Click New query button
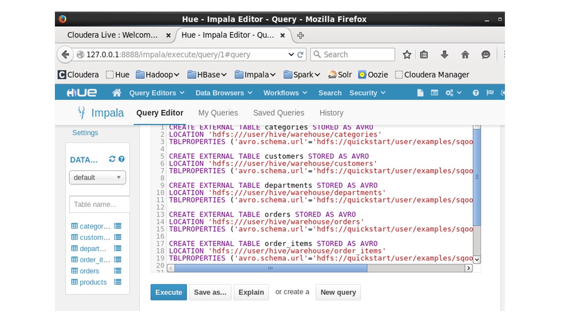Screen dimensions: 576x324 pos(338,292)
